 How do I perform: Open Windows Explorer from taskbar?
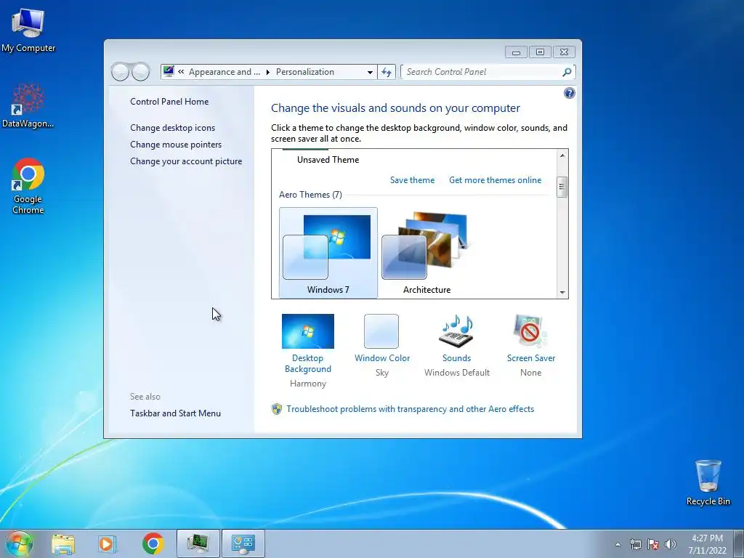click(63, 543)
